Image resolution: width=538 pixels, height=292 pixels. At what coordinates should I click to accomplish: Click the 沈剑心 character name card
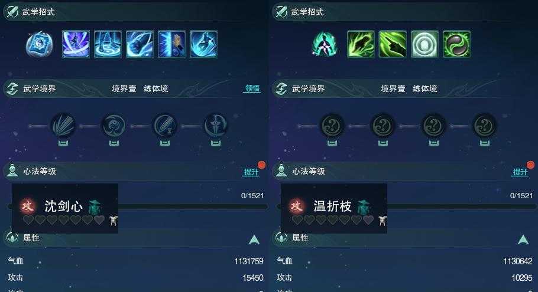(65, 208)
